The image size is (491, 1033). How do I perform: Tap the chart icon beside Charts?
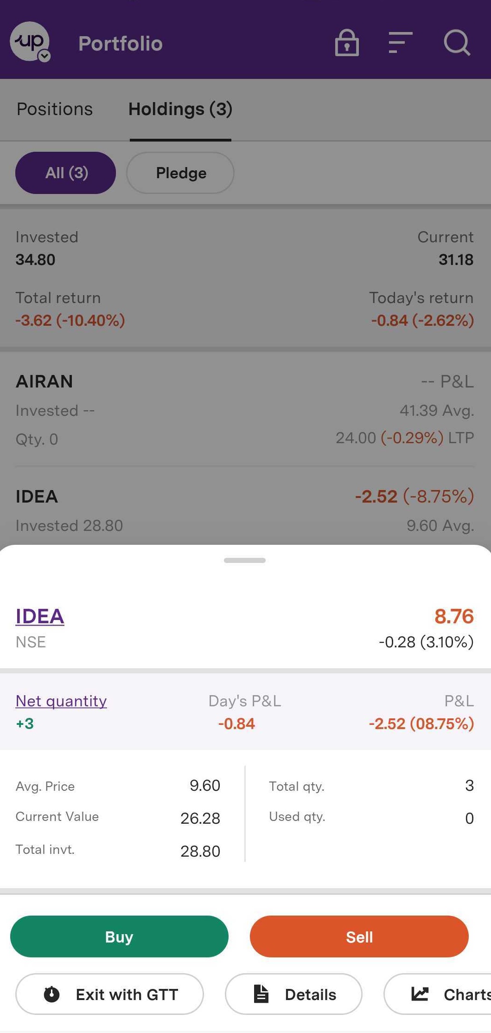coord(420,994)
